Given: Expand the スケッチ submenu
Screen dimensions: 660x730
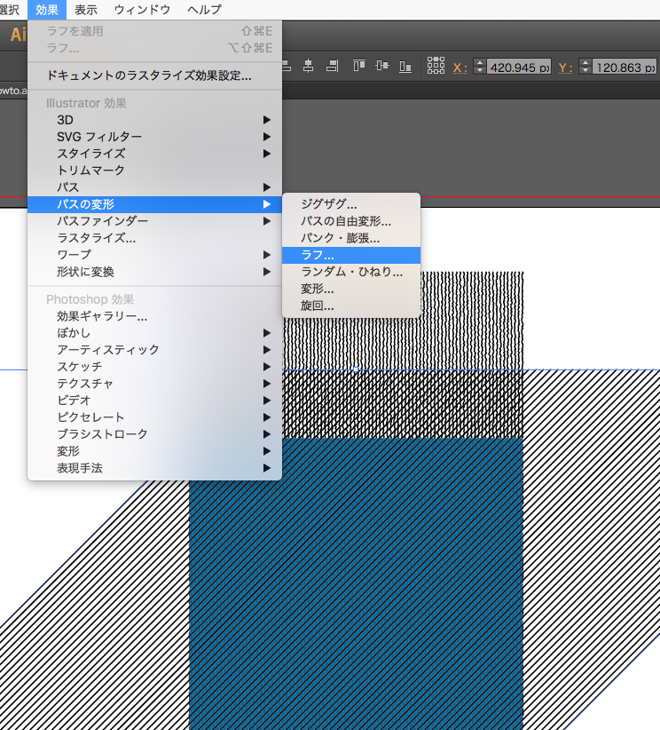Looking at the screenshot, I should [x=155, y=367].
